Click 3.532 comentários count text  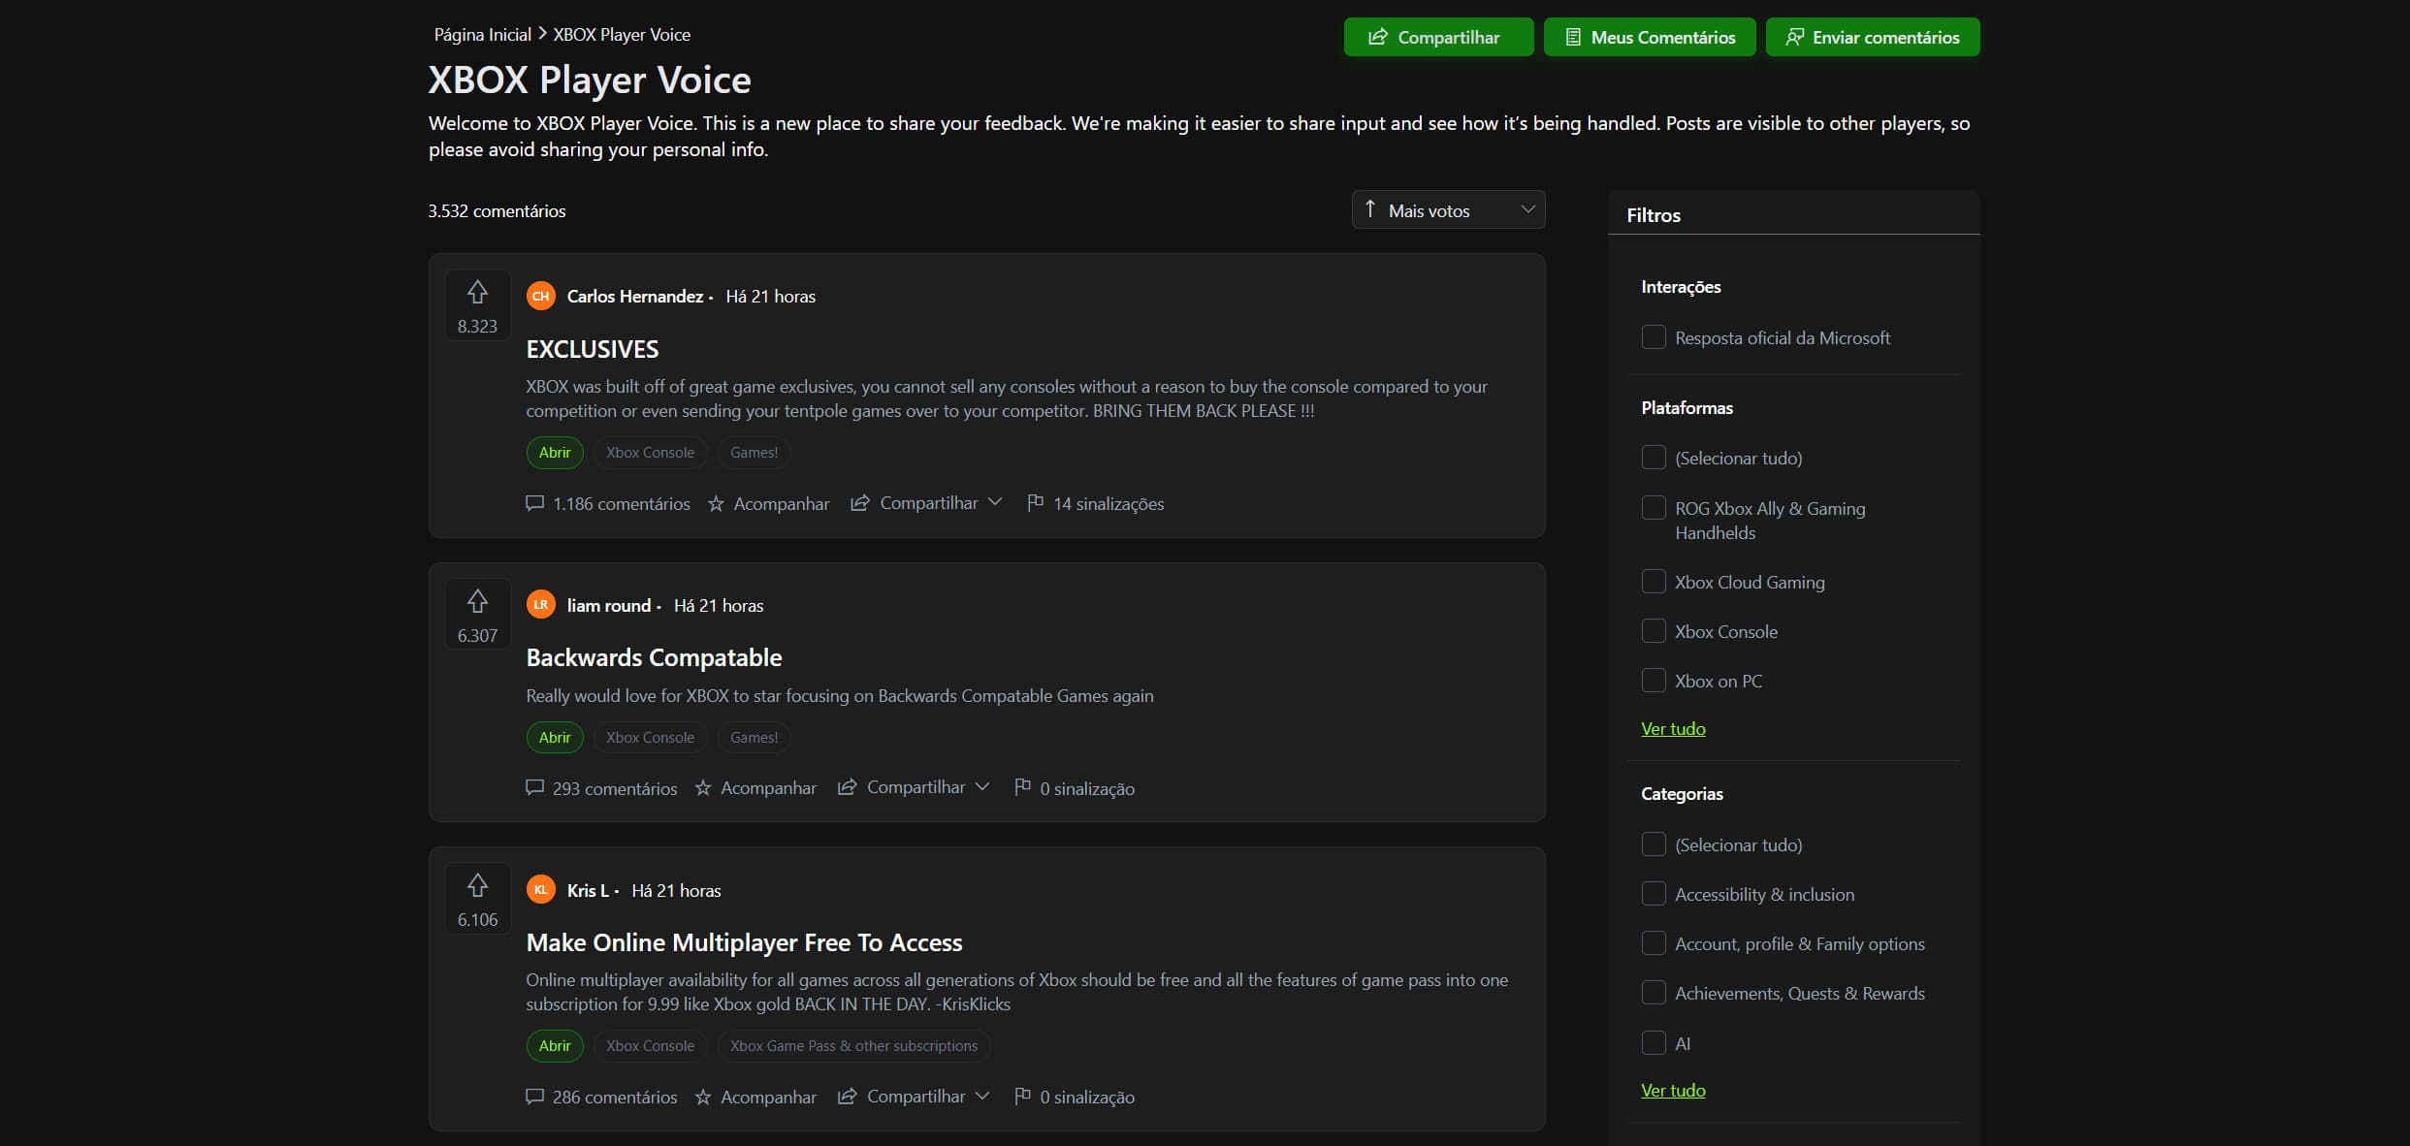pos(497,210)
